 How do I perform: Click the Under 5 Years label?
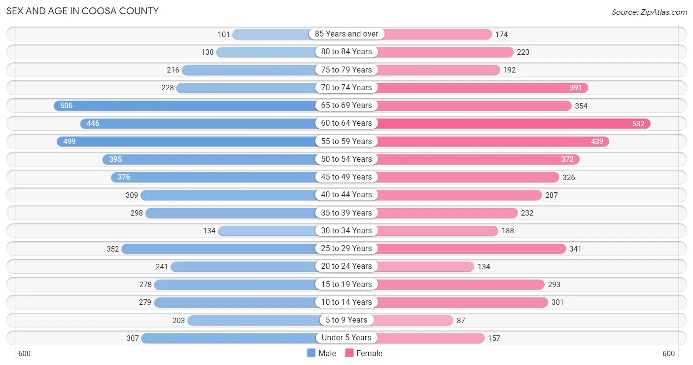tap(346, 338)
